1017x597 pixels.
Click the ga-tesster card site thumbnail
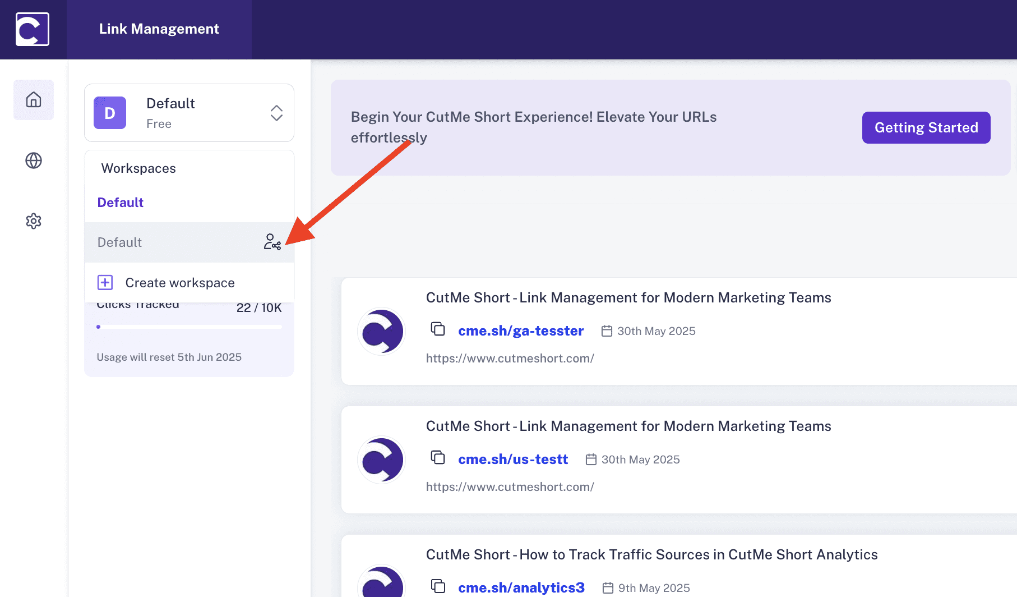pyautogui.click(x=382, y=332)
